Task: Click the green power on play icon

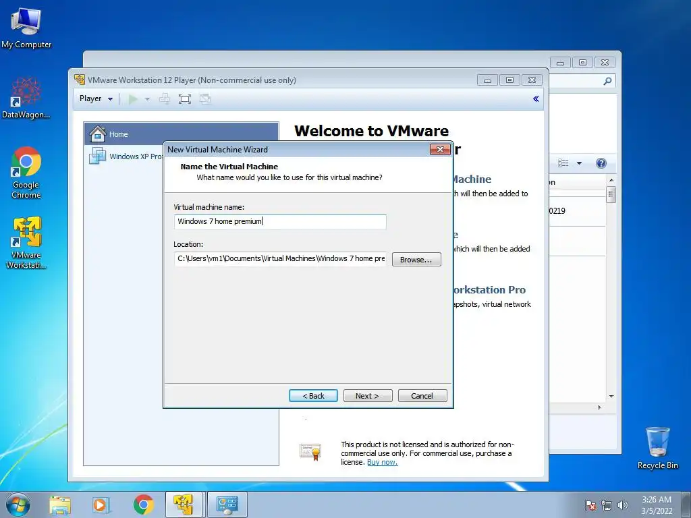Action: pos(133,99)
